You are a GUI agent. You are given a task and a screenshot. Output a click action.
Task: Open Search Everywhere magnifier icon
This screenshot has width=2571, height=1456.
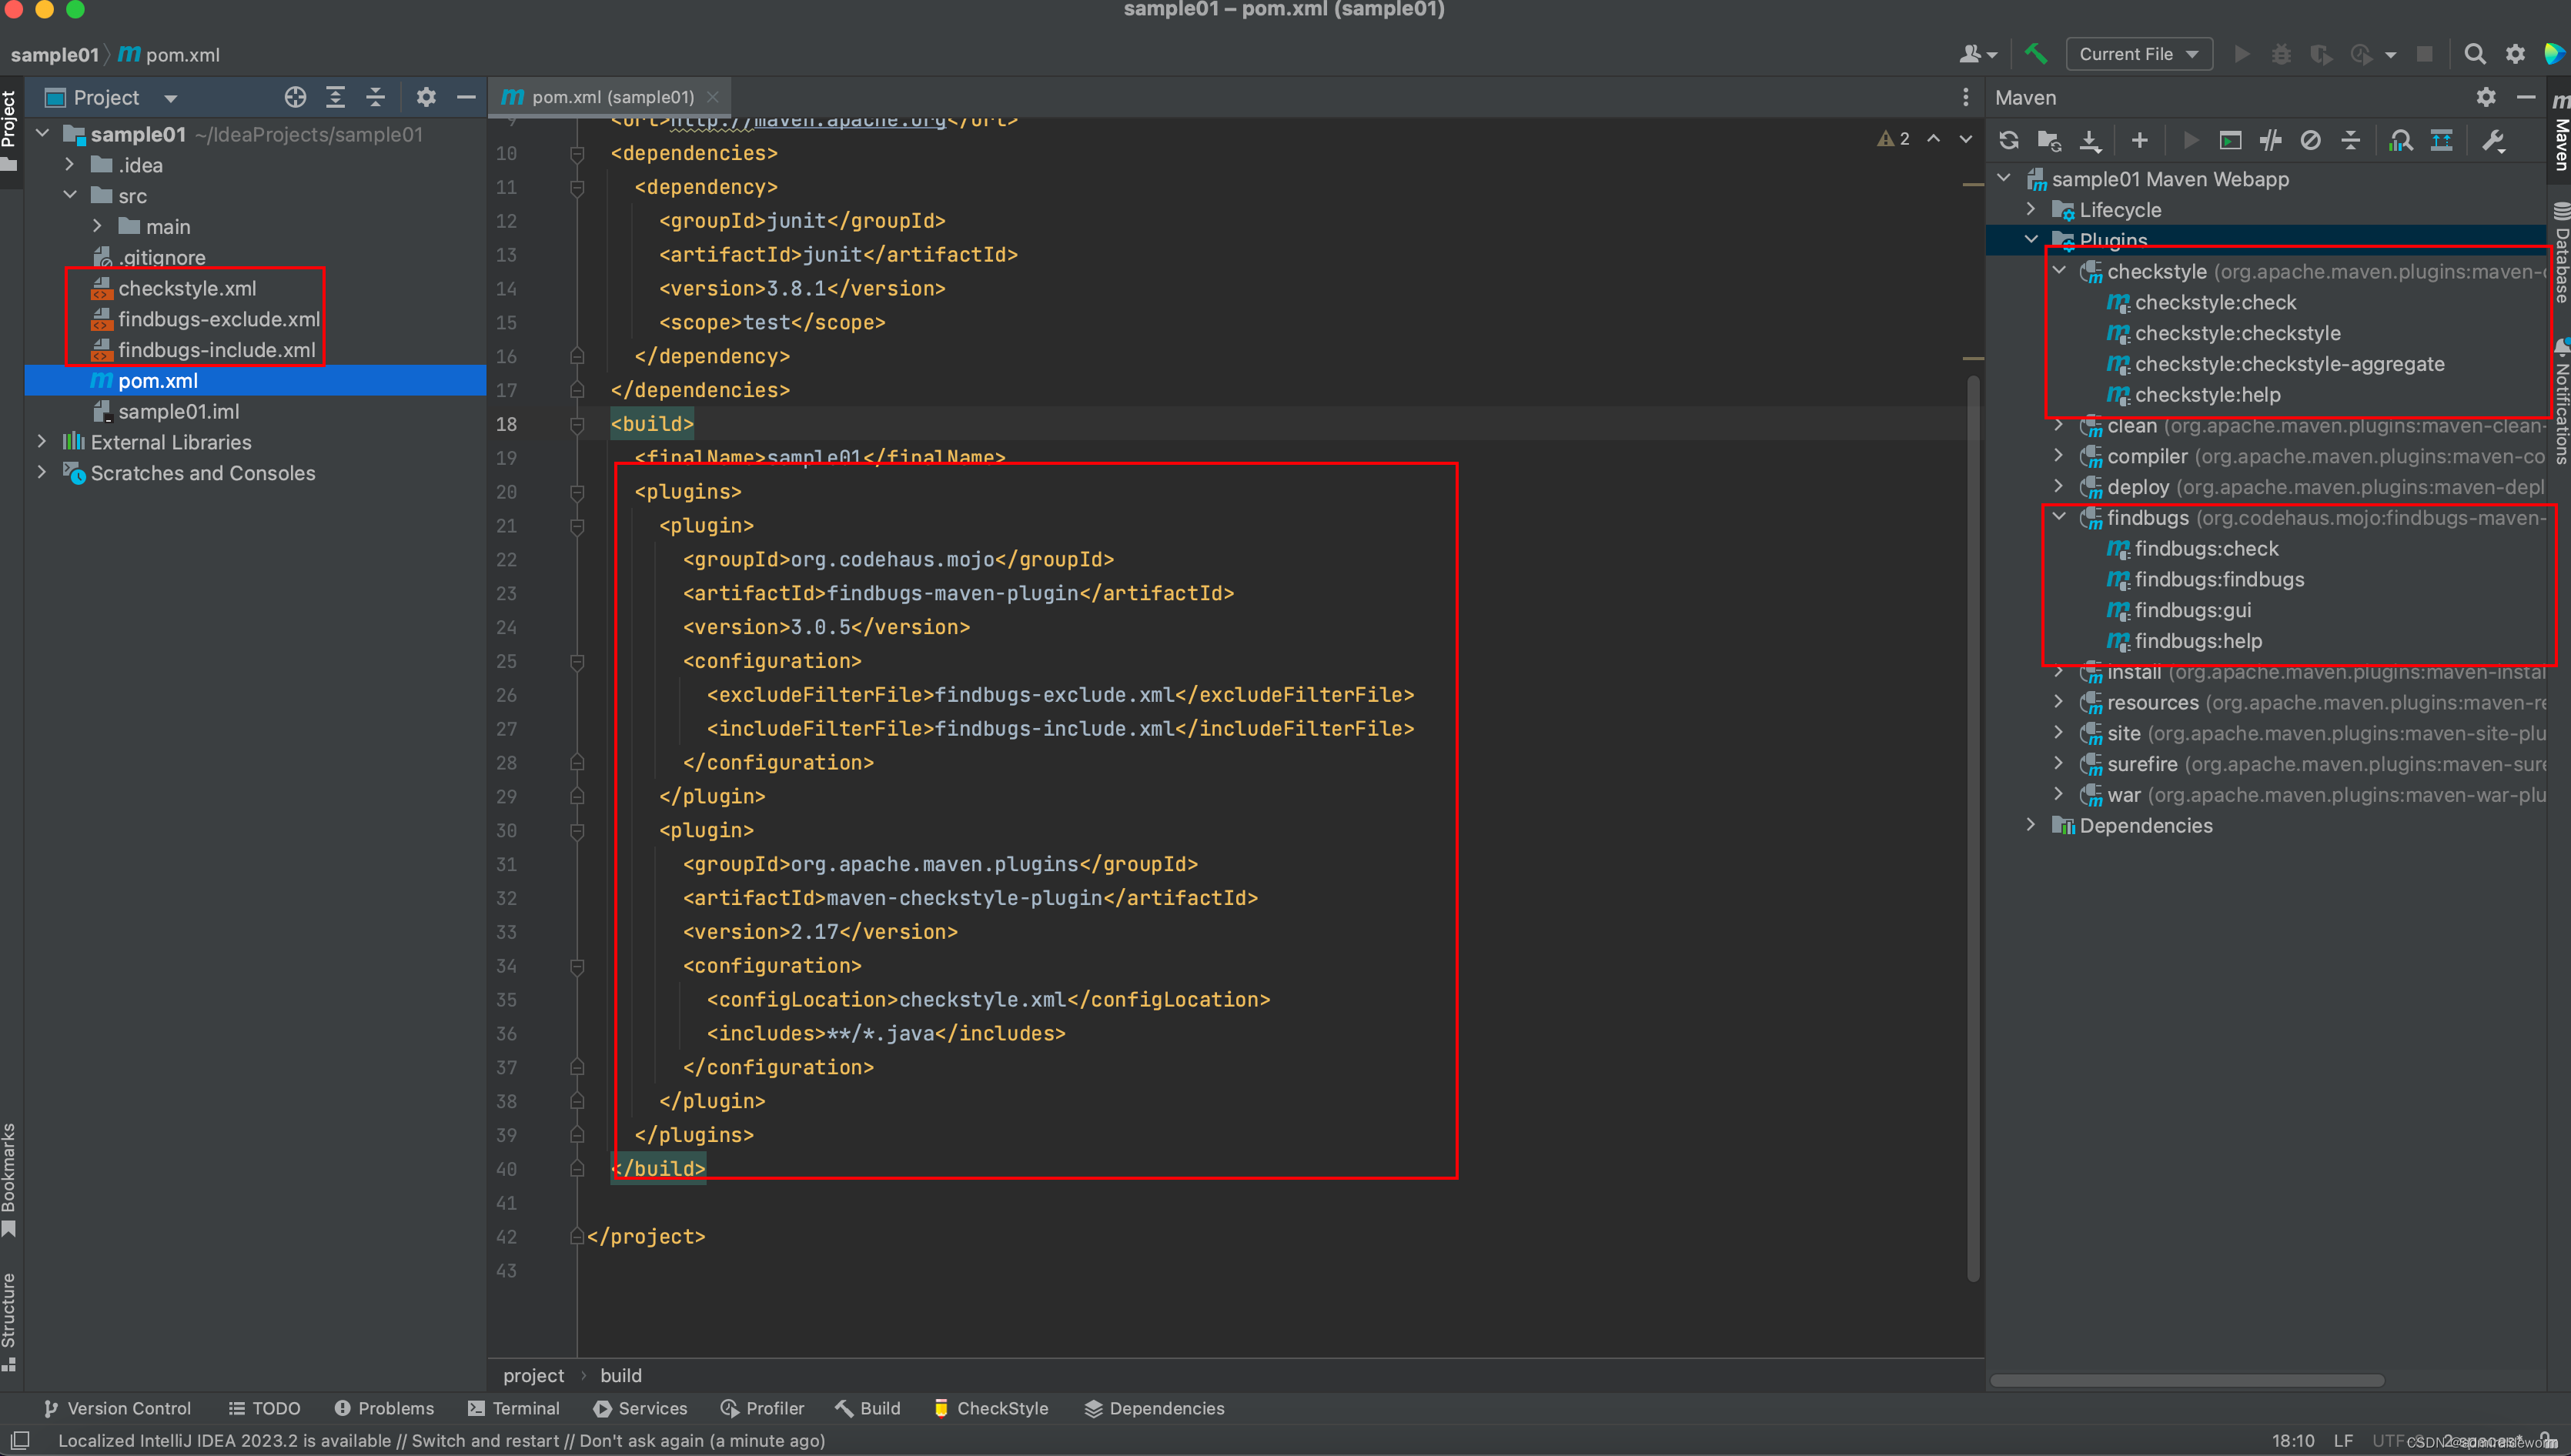click(2475, 54)
